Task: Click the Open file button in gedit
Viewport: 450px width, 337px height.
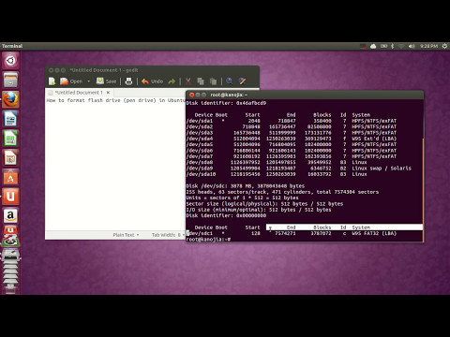Action: [x=71, y=81]
